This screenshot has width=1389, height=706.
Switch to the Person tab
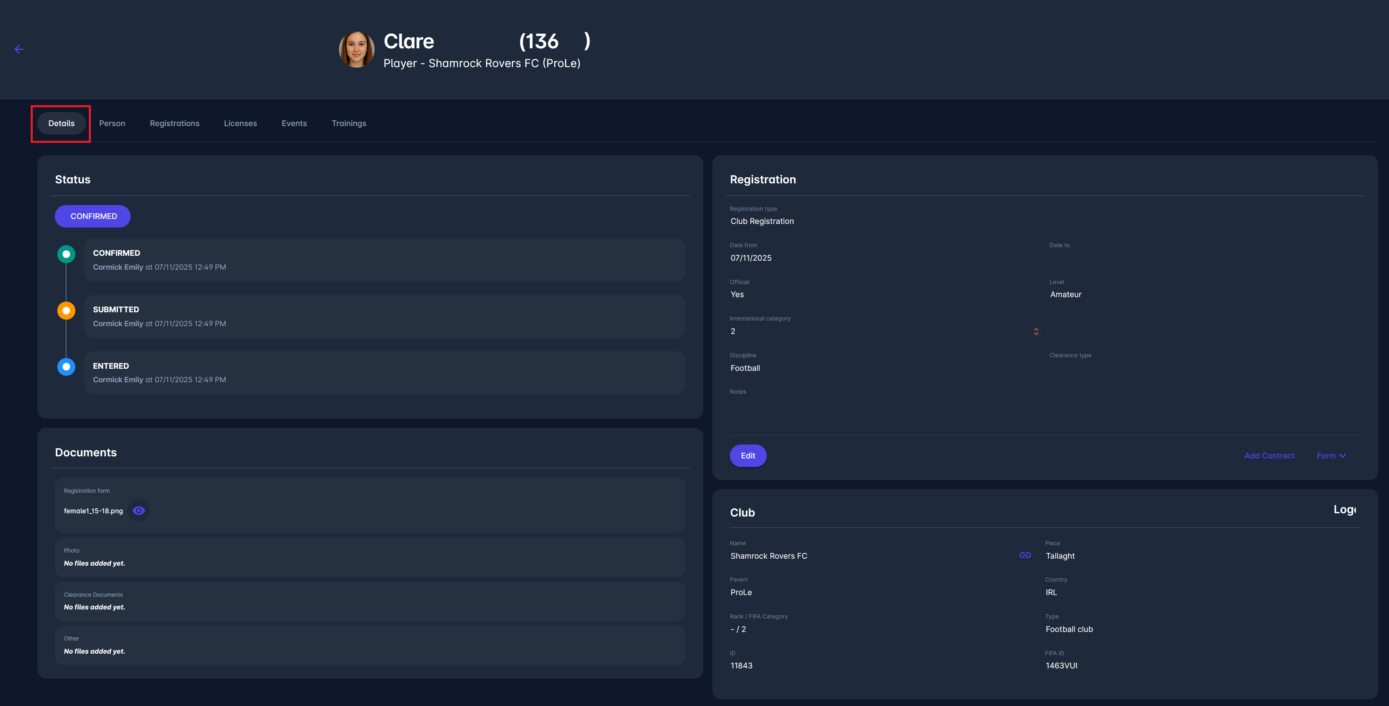coord(112,124)
